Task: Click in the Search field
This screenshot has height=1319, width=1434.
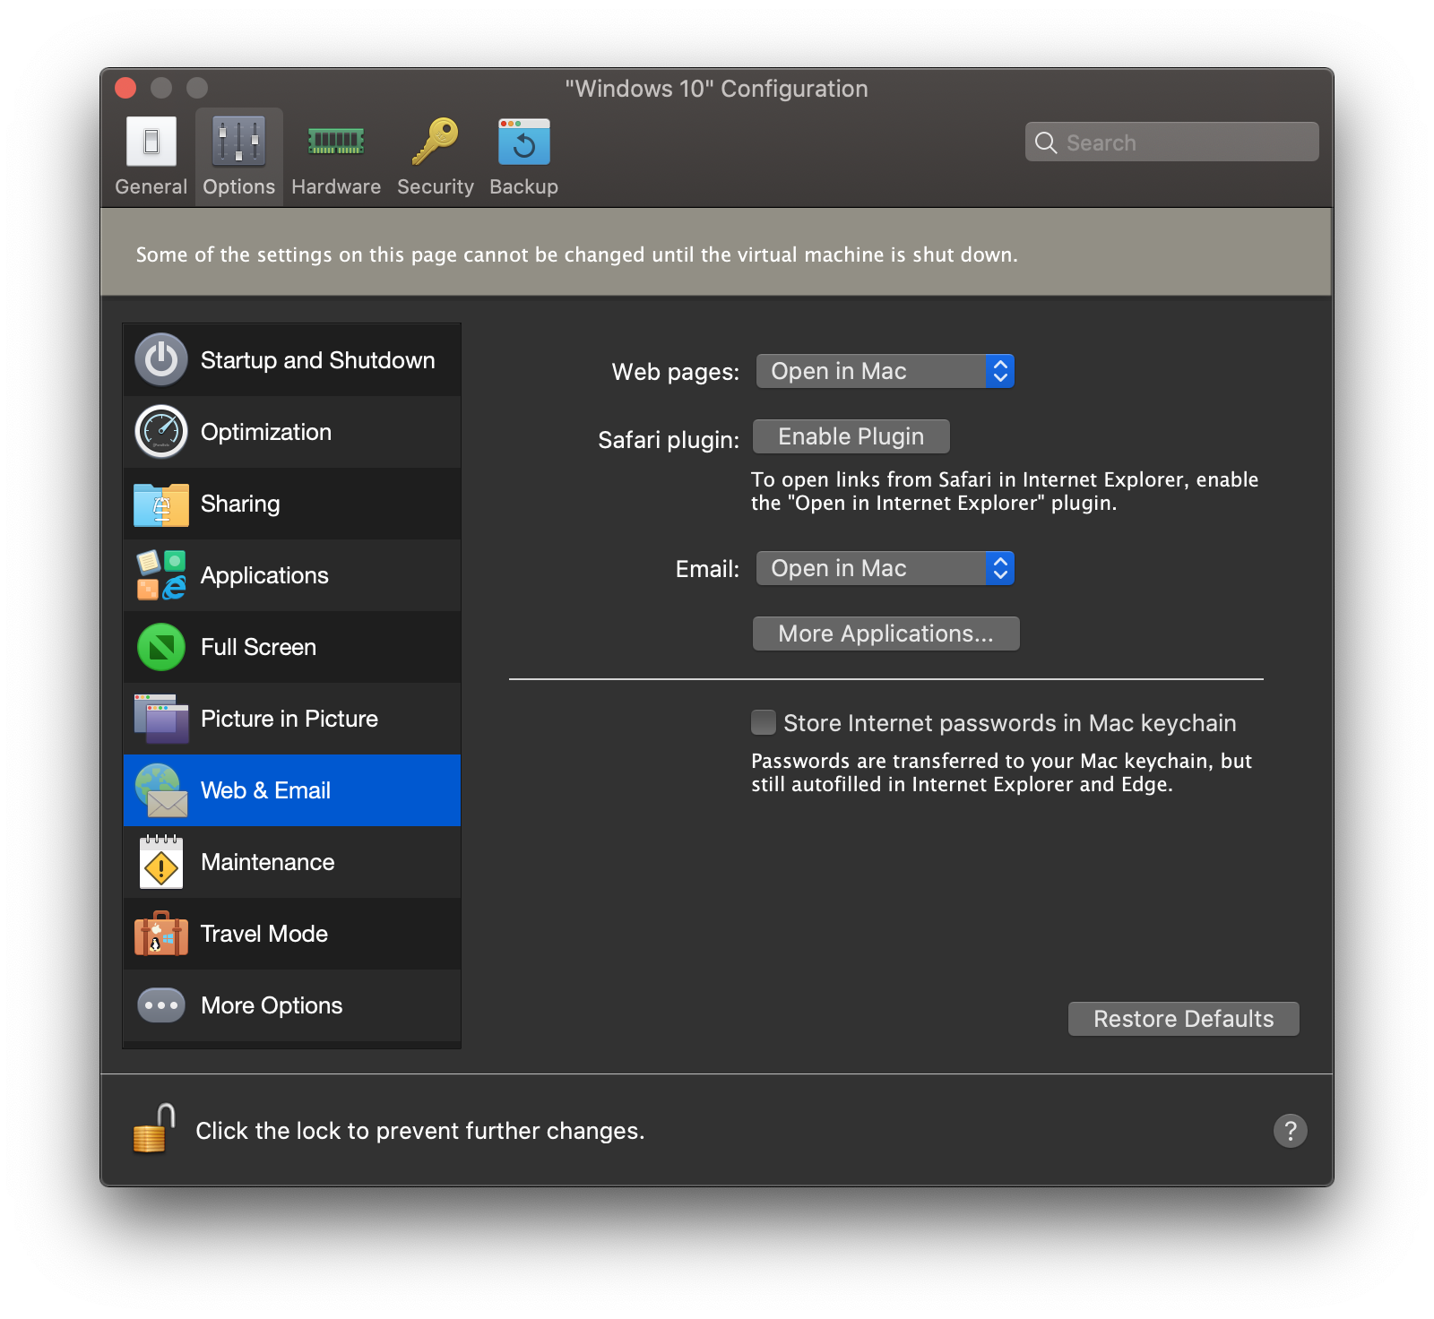Action: tap(1172, 142)
